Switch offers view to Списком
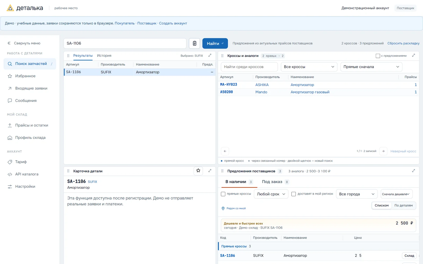This screenshot has height=264, width=423. (x=381, y=205)
